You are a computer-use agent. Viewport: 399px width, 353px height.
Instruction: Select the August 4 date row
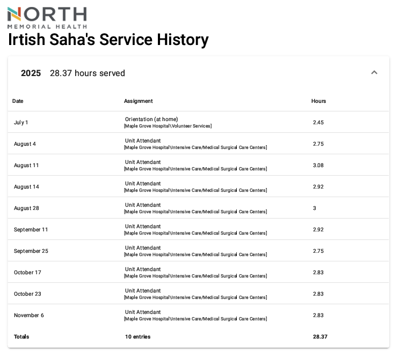click(x=25, y=144)
